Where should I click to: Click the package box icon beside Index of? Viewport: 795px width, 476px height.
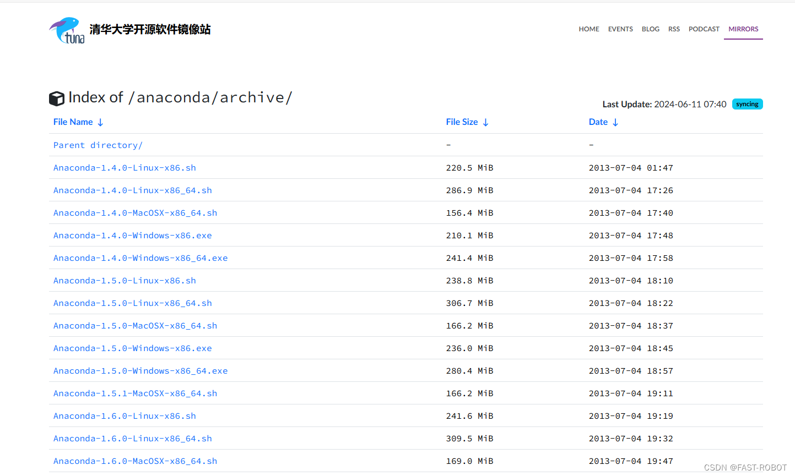pyautogui.click(x=57, y=99)
